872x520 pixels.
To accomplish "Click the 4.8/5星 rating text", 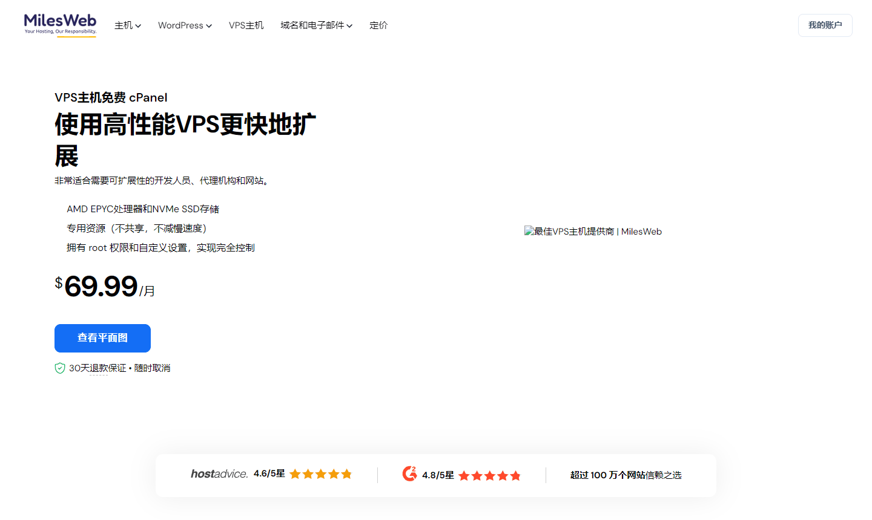I will [x=438, y=475].
